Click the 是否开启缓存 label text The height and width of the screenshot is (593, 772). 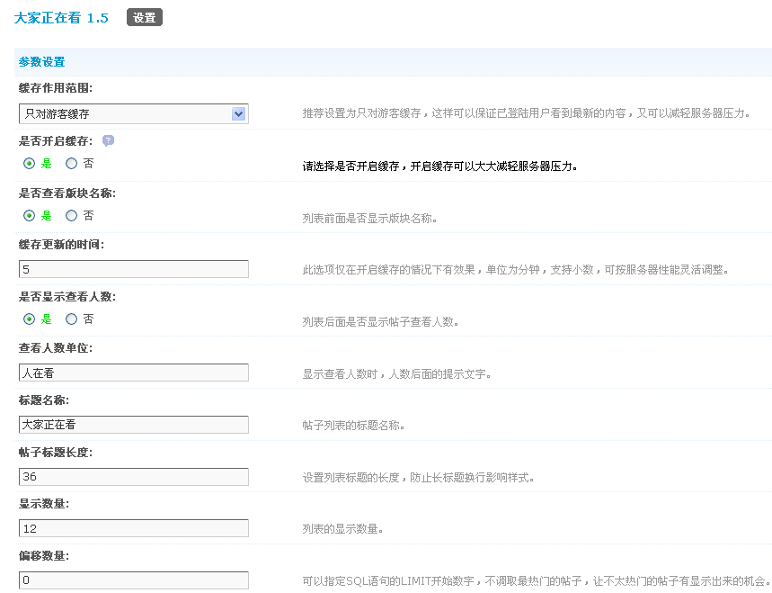[55, 141]
